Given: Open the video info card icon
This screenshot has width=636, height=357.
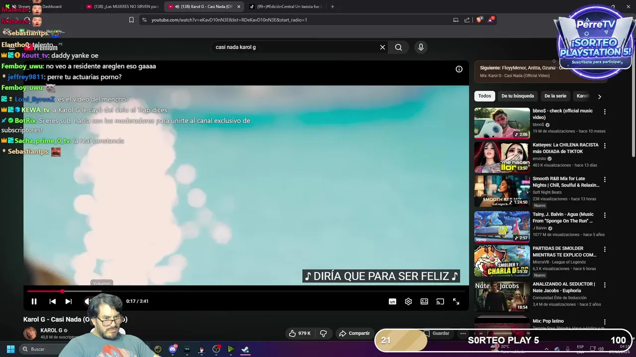Looking at the screenshot, I should pos(459,69).
